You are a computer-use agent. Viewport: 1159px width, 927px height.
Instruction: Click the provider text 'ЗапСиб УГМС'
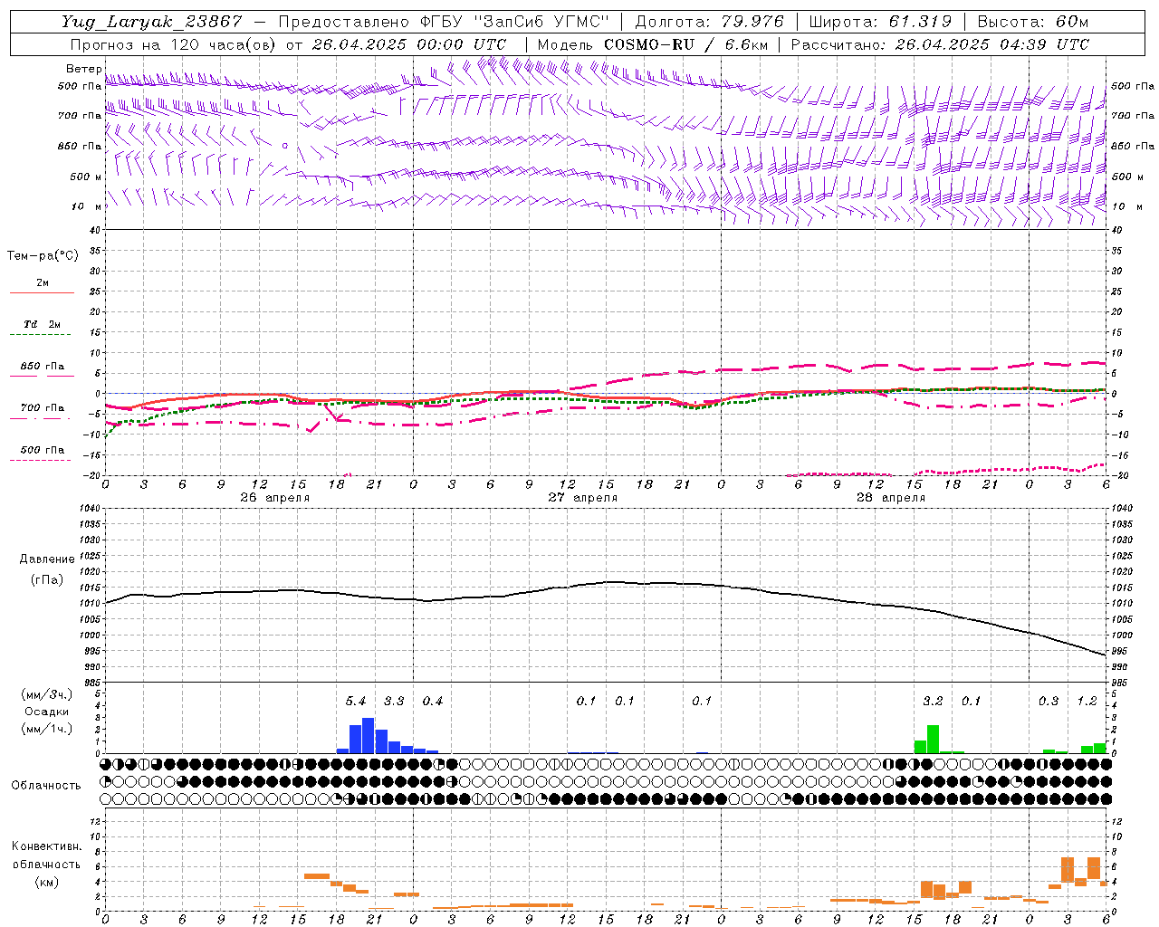coord(541,22)
